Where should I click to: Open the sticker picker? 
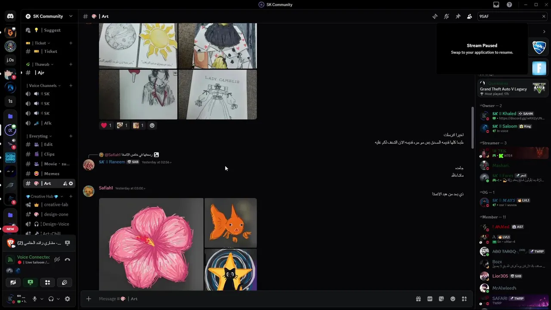coord(441,299)
